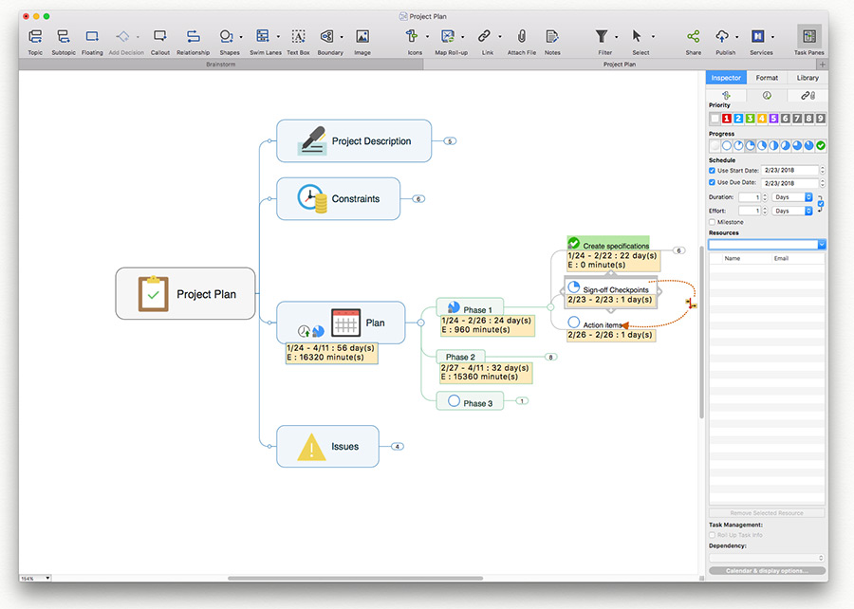This screenshot has width=854, height=609.
Task: Click the Filter funnel icon
Action: click(602, 36)
